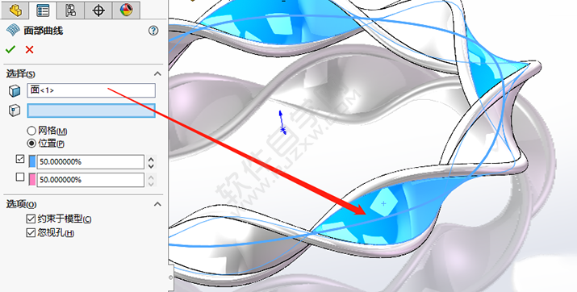Cancel with the red X

click(x=29, y=50)
